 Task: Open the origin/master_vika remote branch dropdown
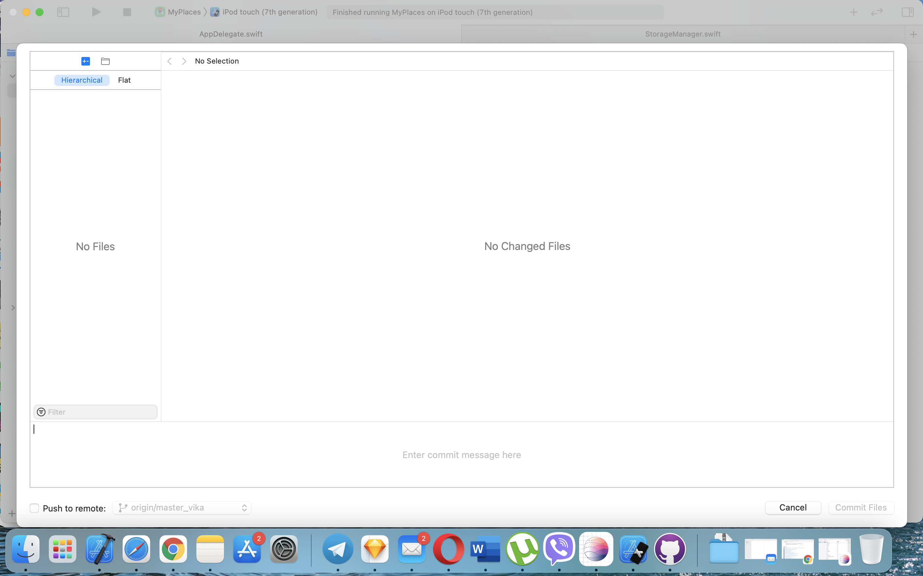(182, 508)
